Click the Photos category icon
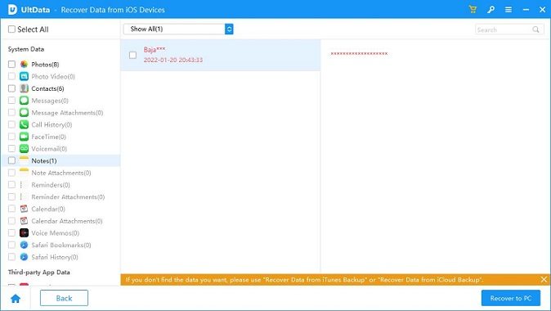551x311 pixels. pyautogui.click(x=24, y=65)
